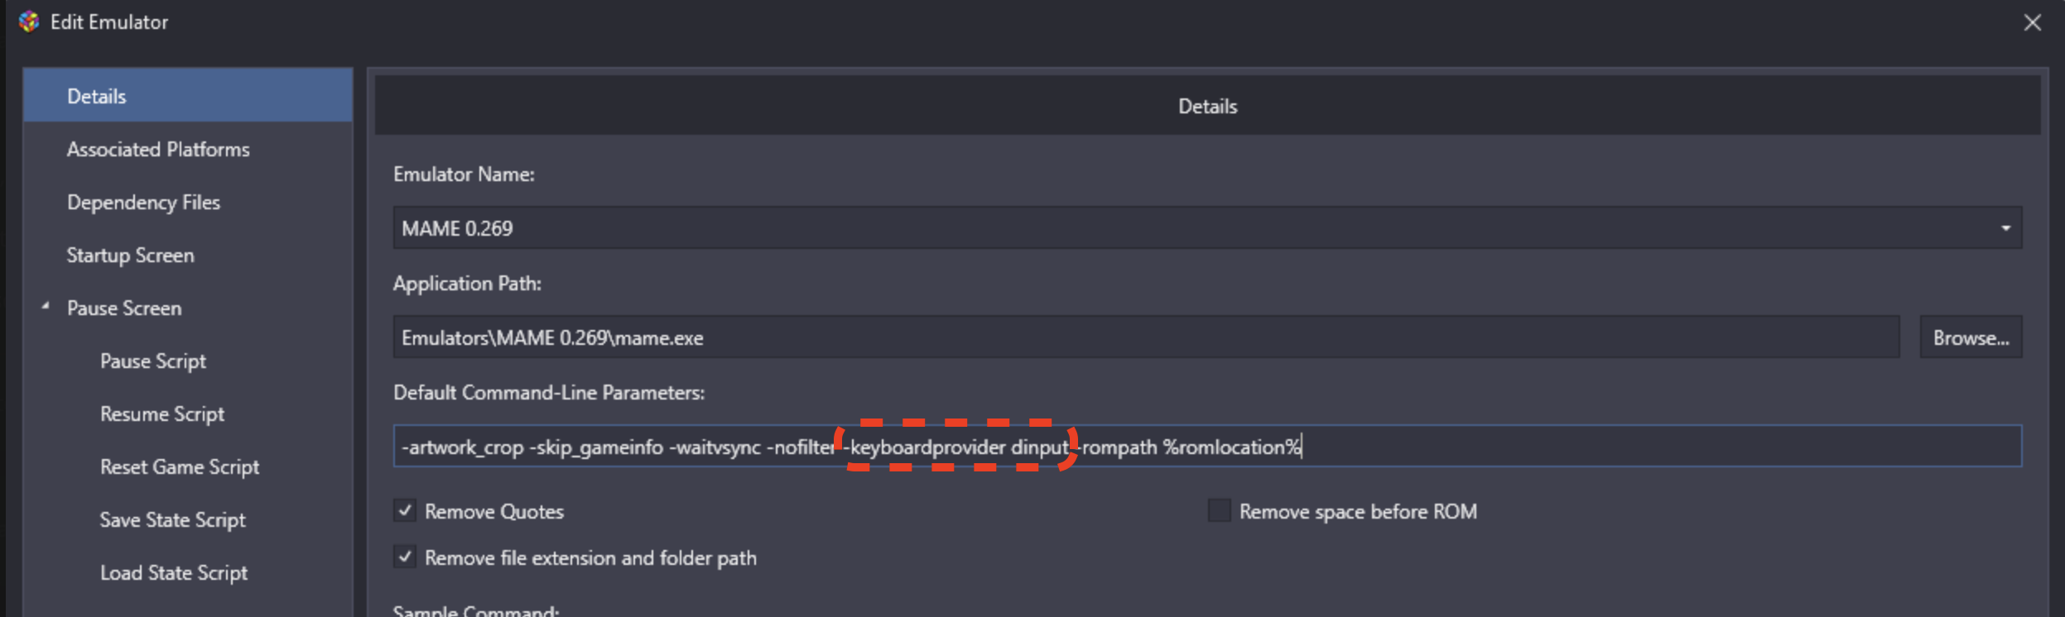Click the Sample Command label
2065x617 pixels.
476,610
